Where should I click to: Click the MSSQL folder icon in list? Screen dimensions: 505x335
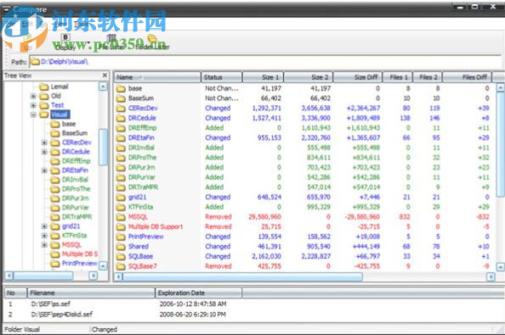(121, 217)
